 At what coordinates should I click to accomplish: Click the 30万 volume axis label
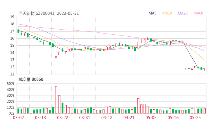pyautogui.click(x=10, y=96)
